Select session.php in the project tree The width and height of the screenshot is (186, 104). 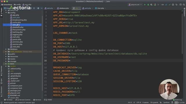17,44
